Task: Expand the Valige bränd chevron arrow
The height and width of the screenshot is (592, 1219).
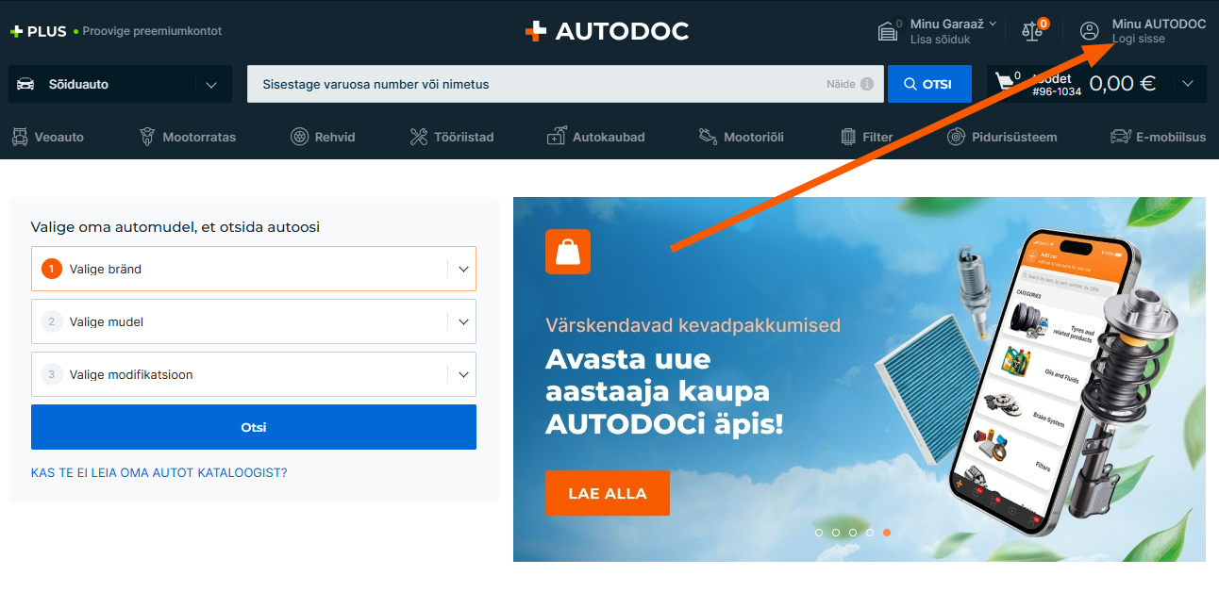Action: pos(463,269)
